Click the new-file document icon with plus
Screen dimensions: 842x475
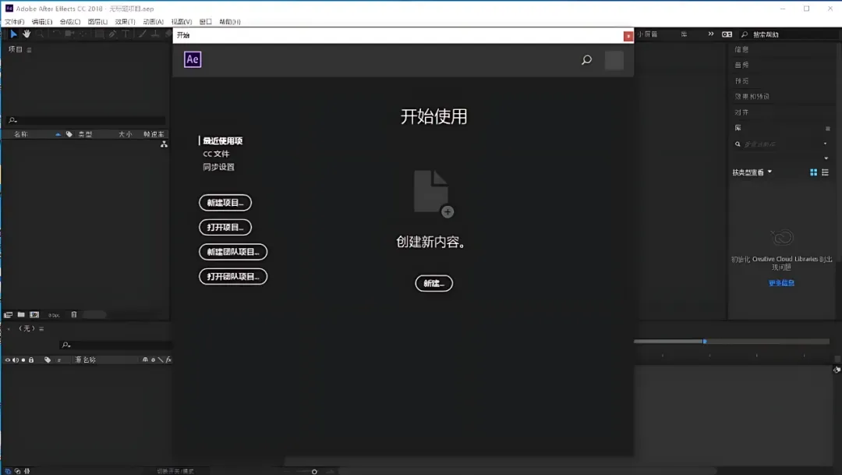pyautogui.click(x=433, y=194)
